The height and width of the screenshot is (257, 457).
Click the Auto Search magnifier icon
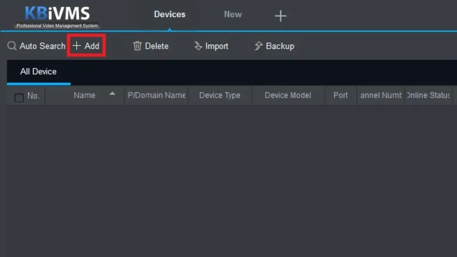coord(12,46)
